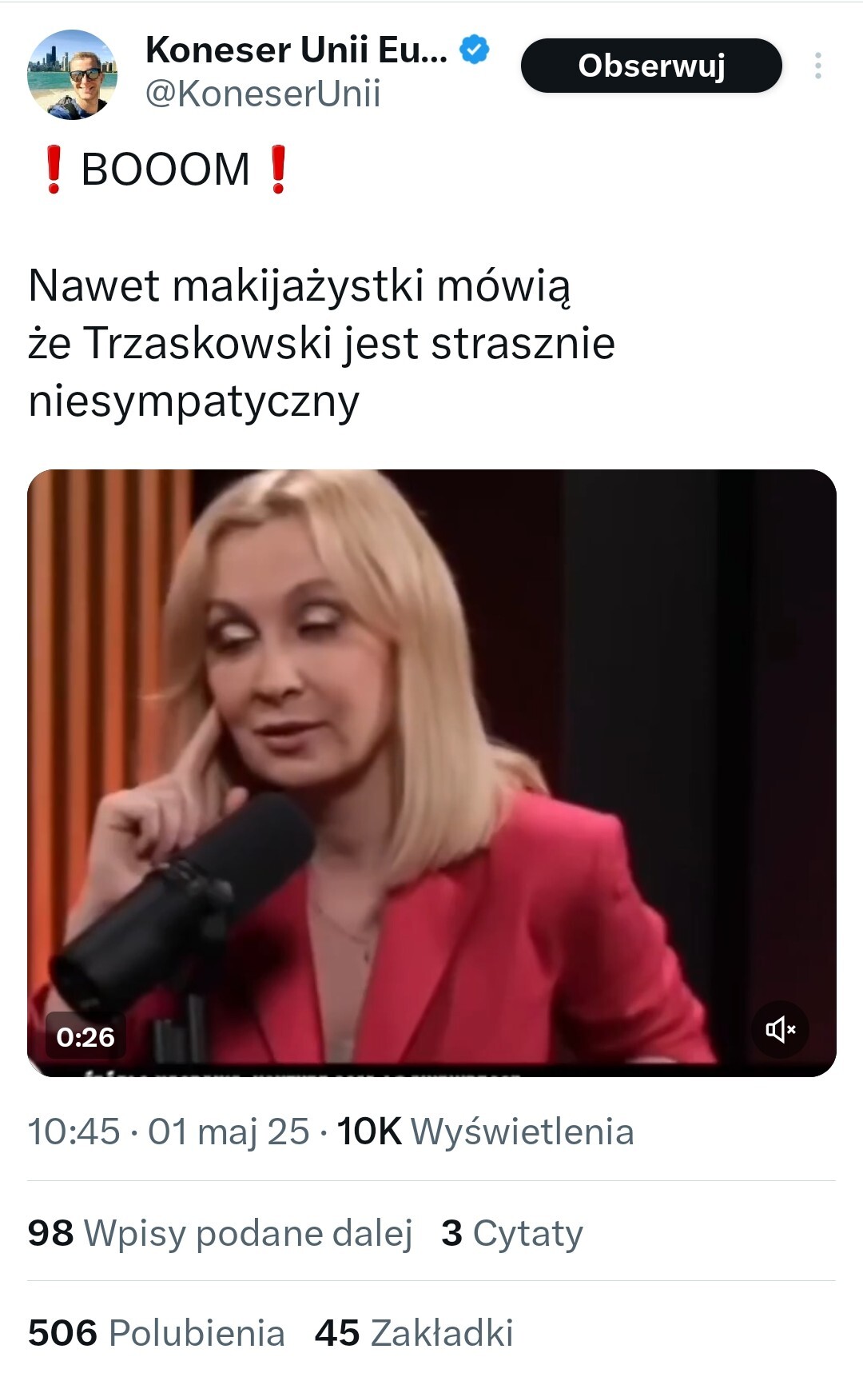Click the tweet text mentioning Trzaskowski
The width and height of the screenshot is (863, 1377).
[321, 343]
